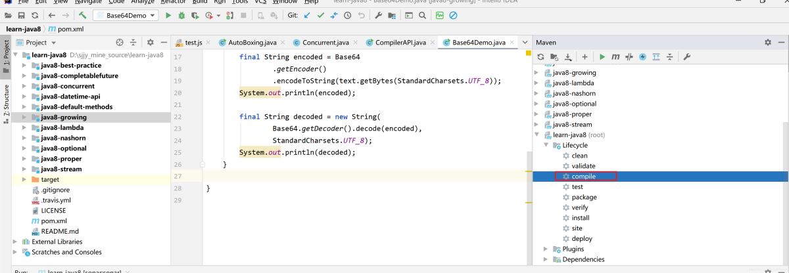Viewport: 789px width, 273px height.
Task: Expand java8-concurrent folder in Project tree
Action: (24, 86)
